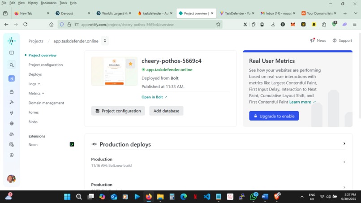This screenshot has height=203, width=361.
Task: Open the Blobs page
Action: 33,121
